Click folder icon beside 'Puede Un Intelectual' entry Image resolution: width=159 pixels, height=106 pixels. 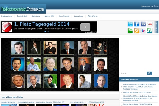point(121,87)
